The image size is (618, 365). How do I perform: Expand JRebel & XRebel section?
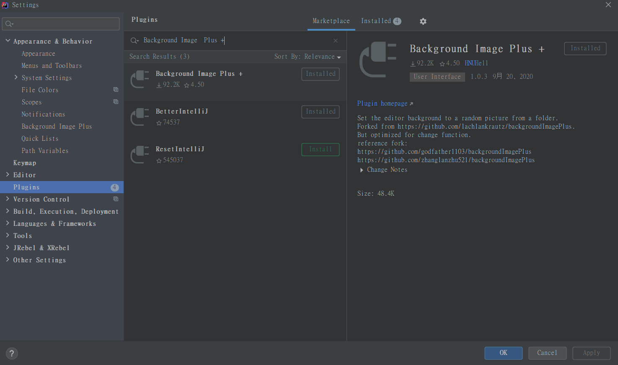coord(8,247)
